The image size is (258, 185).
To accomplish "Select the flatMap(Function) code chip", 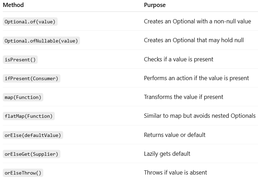I will click(29, 116).
